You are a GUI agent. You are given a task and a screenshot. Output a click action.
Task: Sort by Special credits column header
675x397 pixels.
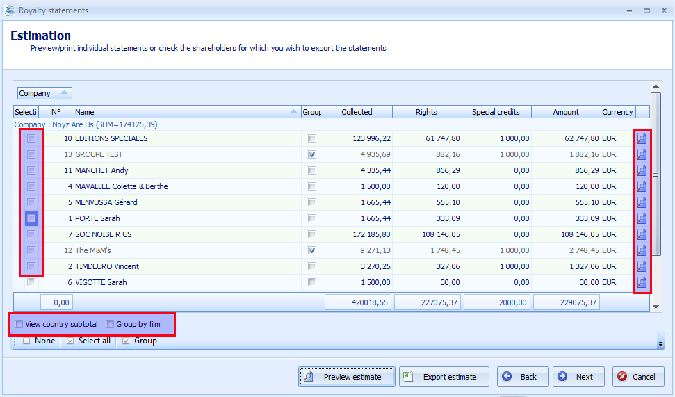click(496, 112)
